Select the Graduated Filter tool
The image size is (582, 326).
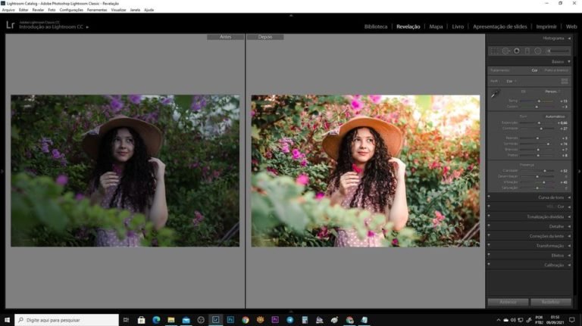point(527,51)
